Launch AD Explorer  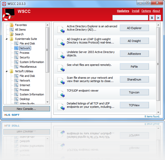tap(134, 28)
